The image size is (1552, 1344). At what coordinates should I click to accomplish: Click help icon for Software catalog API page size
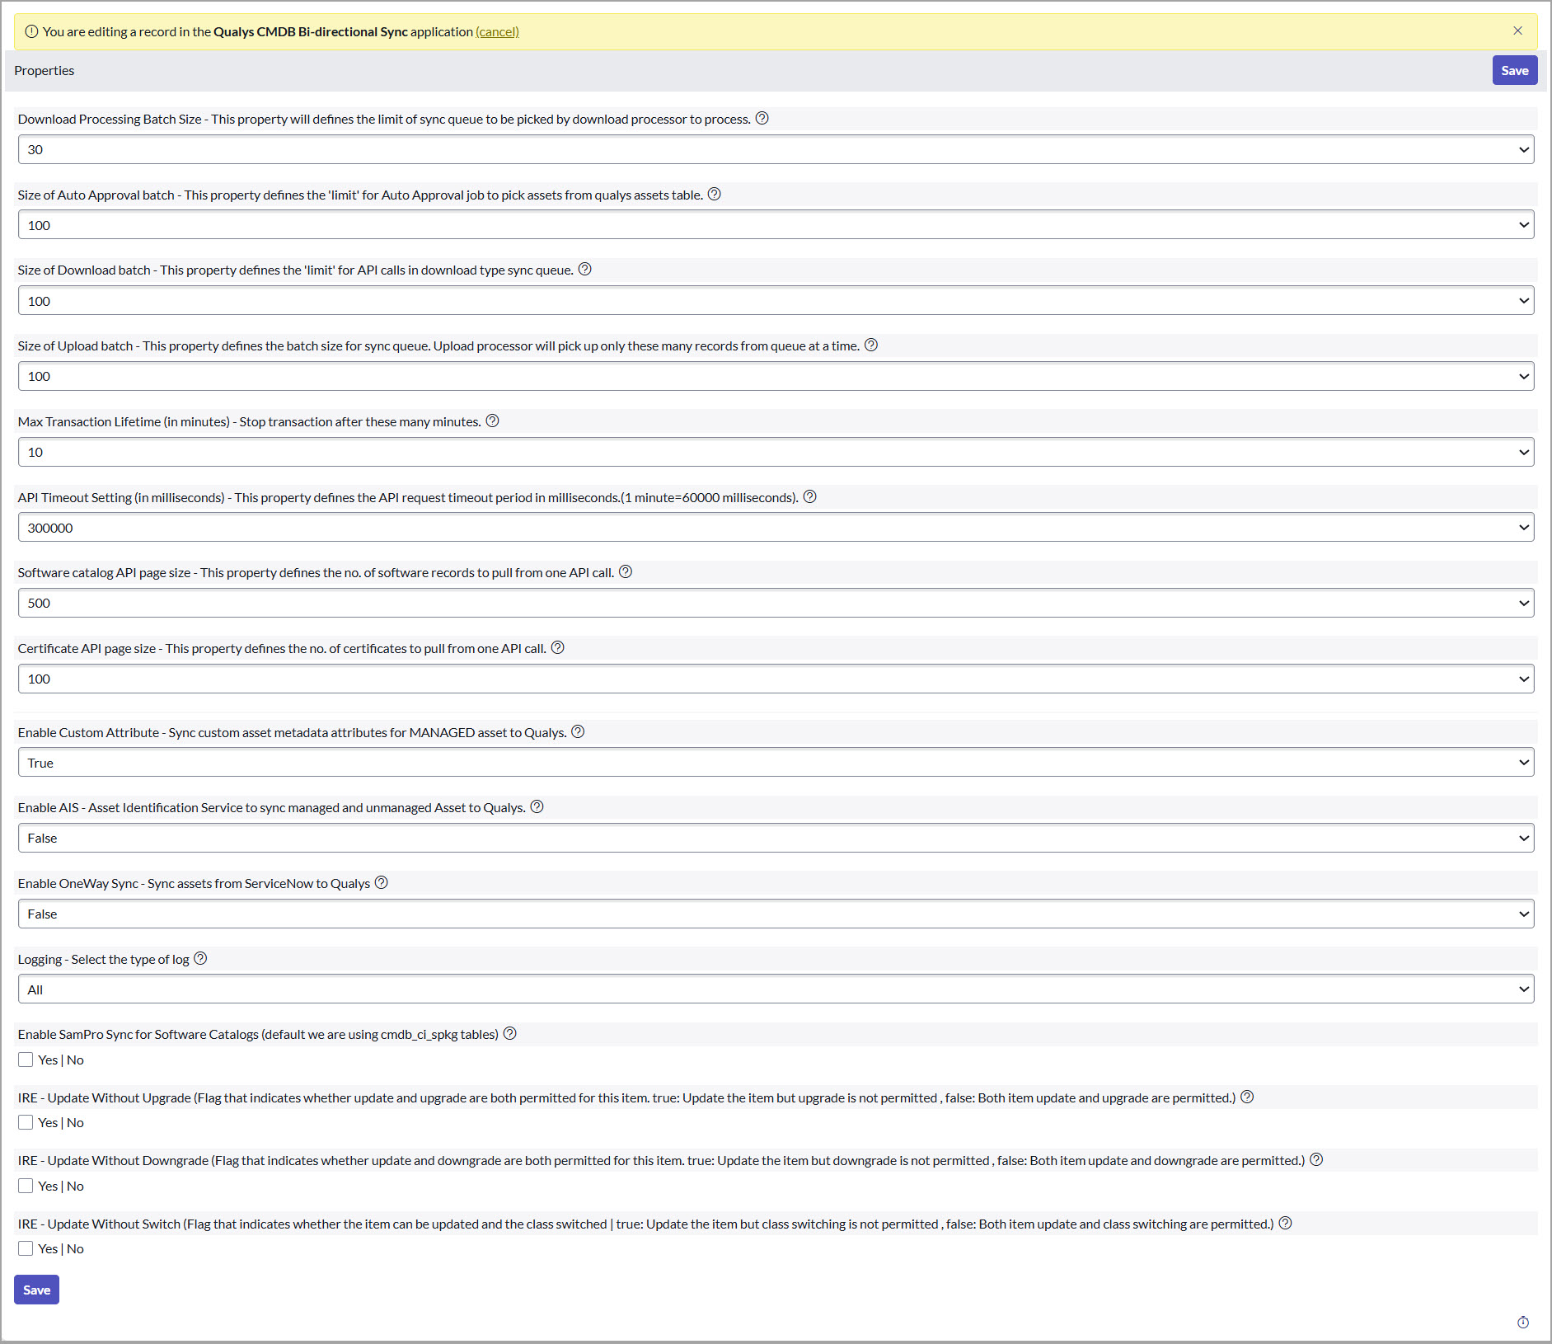point(626,572)
